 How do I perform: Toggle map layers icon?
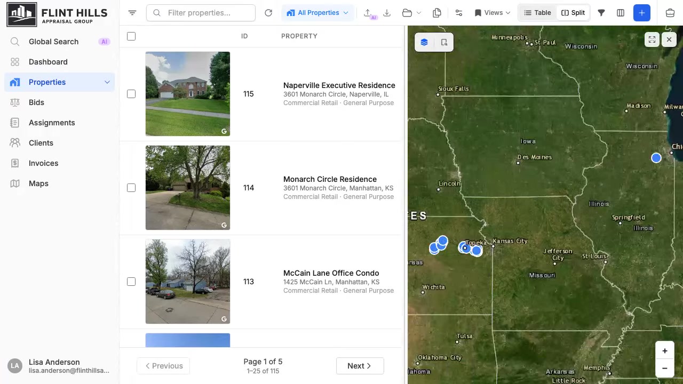point(424,42)
